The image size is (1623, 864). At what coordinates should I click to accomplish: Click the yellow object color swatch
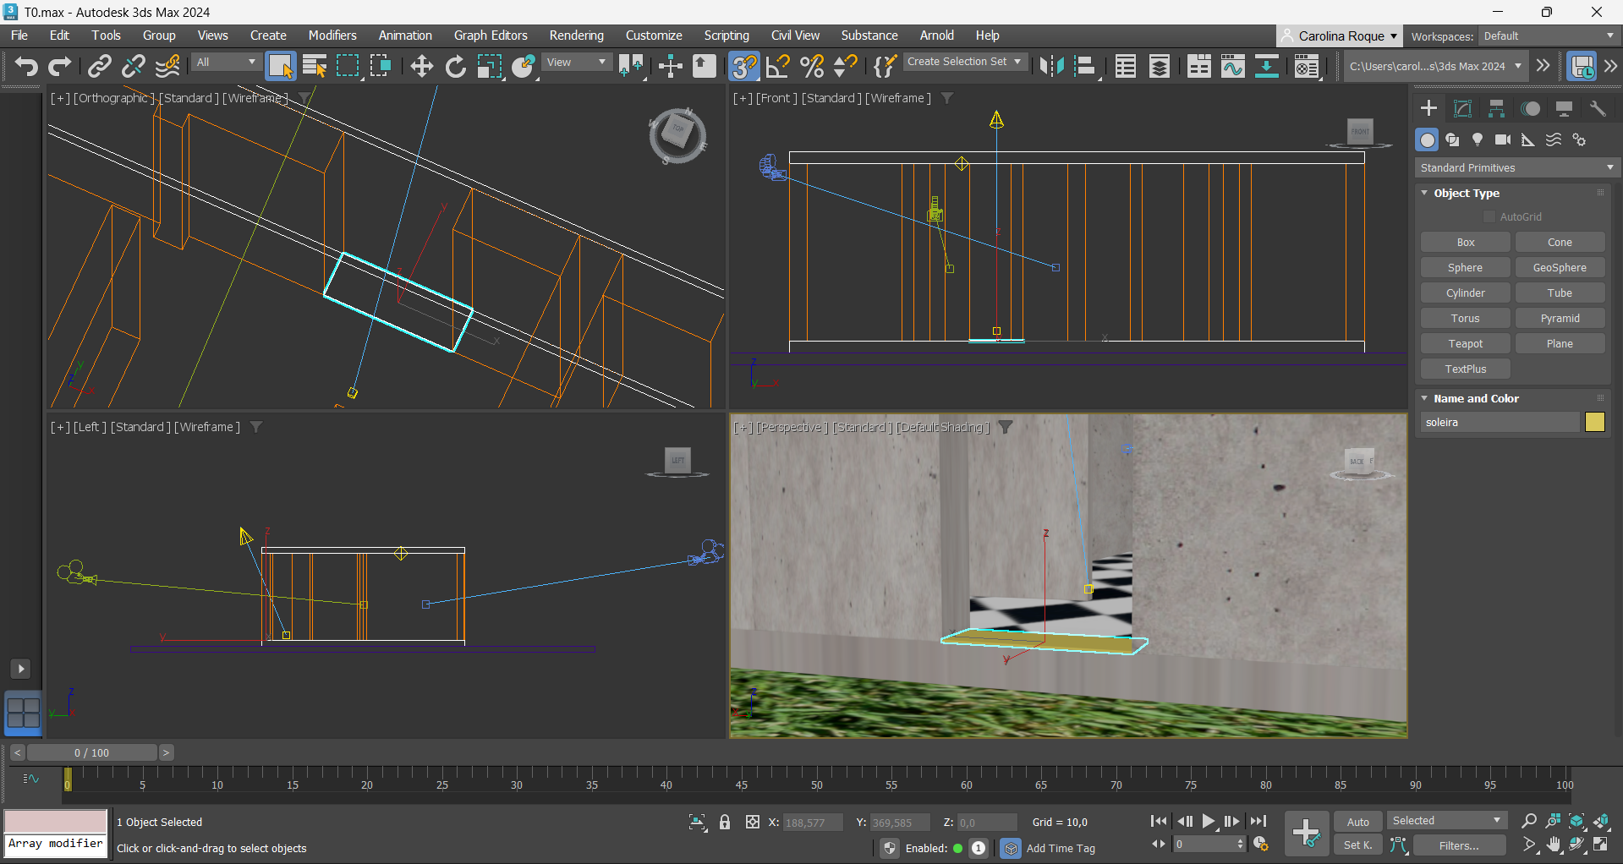[x=1594, y=422]
